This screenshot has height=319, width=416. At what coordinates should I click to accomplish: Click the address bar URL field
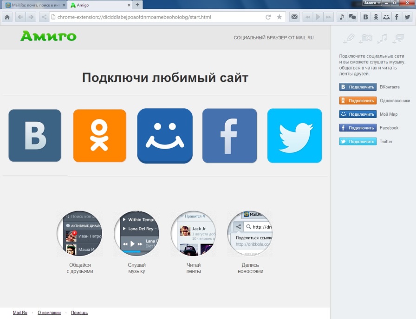158,17
